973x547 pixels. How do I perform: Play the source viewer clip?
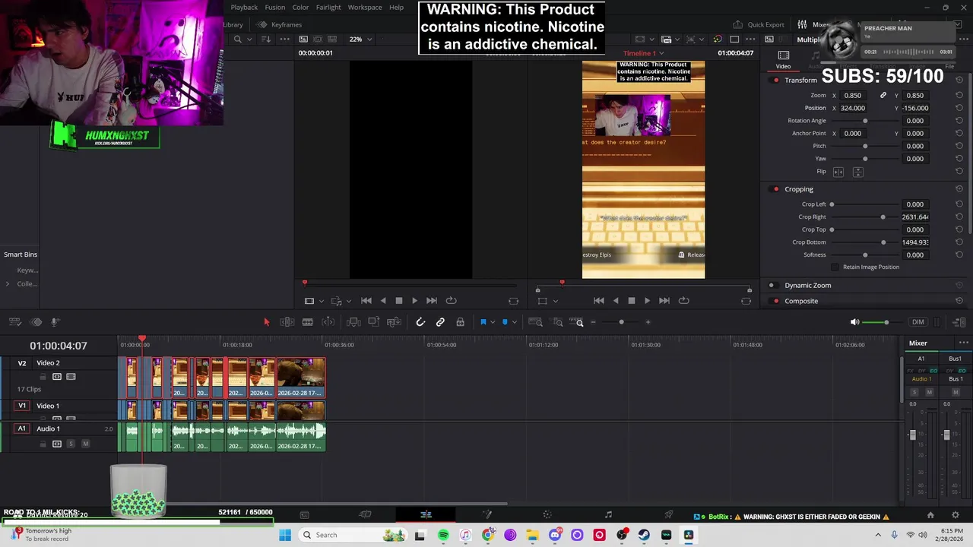point(414,301)
